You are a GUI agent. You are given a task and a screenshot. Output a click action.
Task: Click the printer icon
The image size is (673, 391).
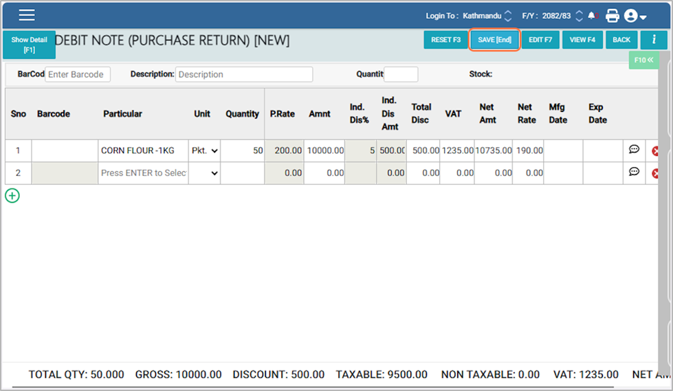(612, 16)
